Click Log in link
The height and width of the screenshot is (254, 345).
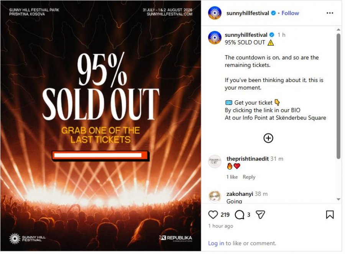pos(216,243)
